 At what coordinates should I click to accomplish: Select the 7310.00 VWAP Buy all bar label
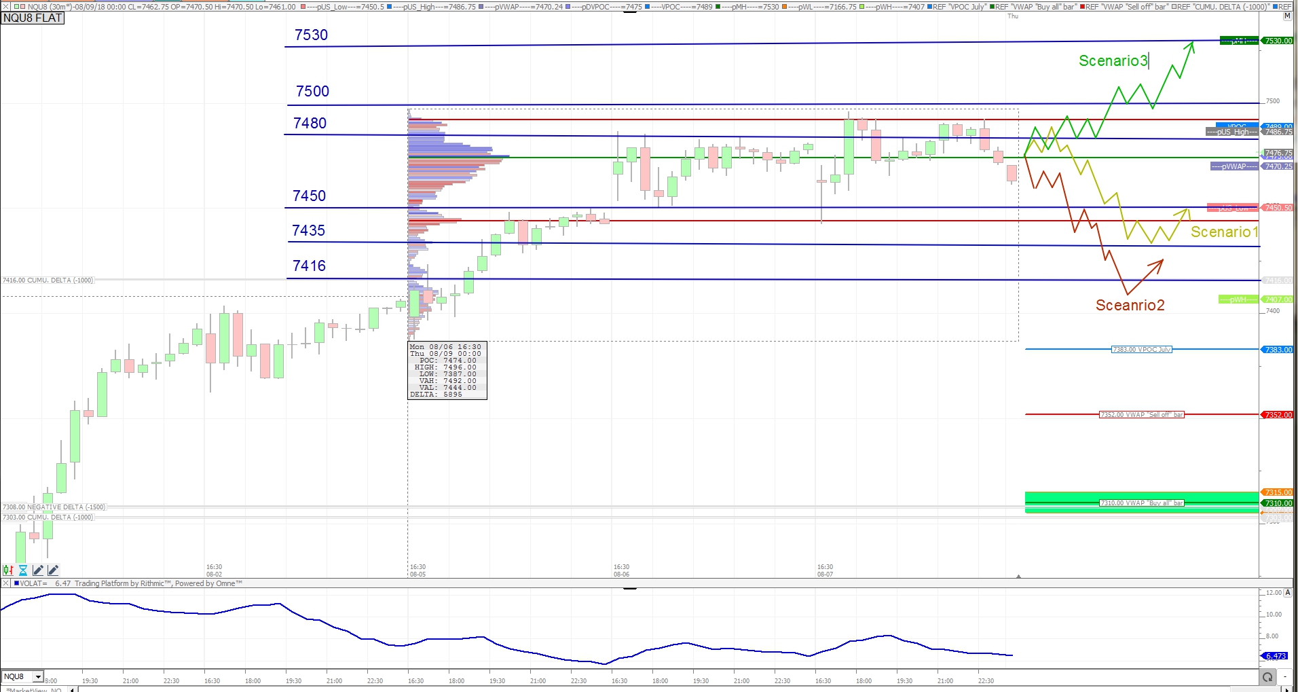tap(1142, 503)
